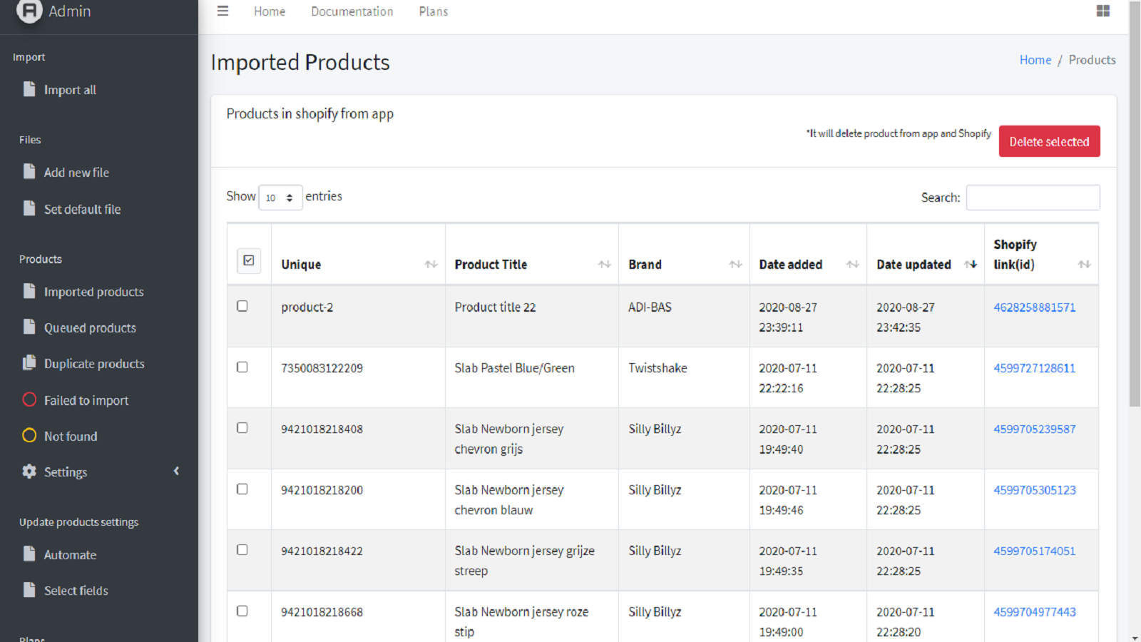Open the Plans menu item
The image size is (1141, 642).
point(433,11)
